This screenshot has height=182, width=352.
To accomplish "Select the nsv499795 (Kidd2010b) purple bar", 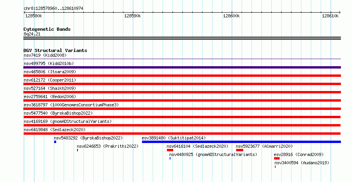I will [x=182, y=67].
